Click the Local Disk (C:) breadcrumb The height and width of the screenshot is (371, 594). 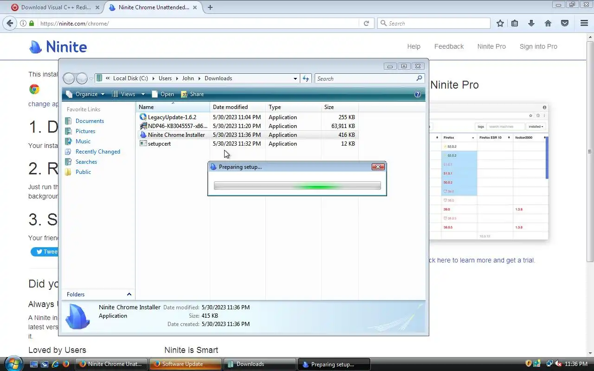click(x=130, y=78)
